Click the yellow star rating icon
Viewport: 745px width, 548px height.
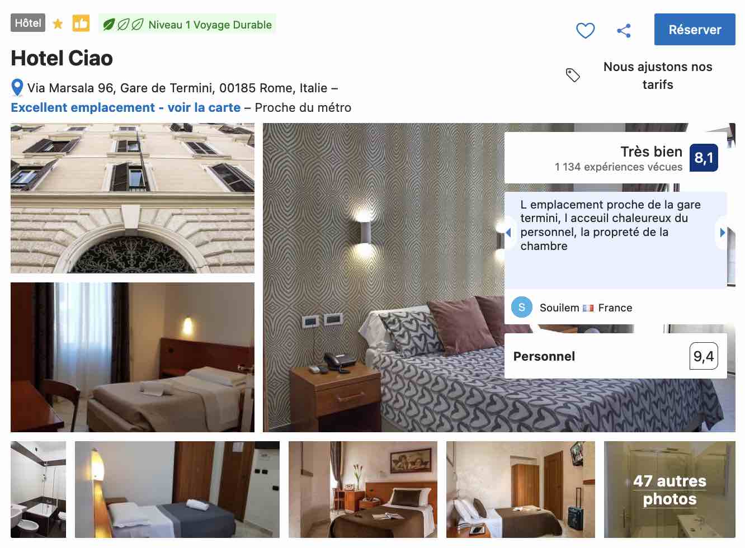(x=58, y=23)
